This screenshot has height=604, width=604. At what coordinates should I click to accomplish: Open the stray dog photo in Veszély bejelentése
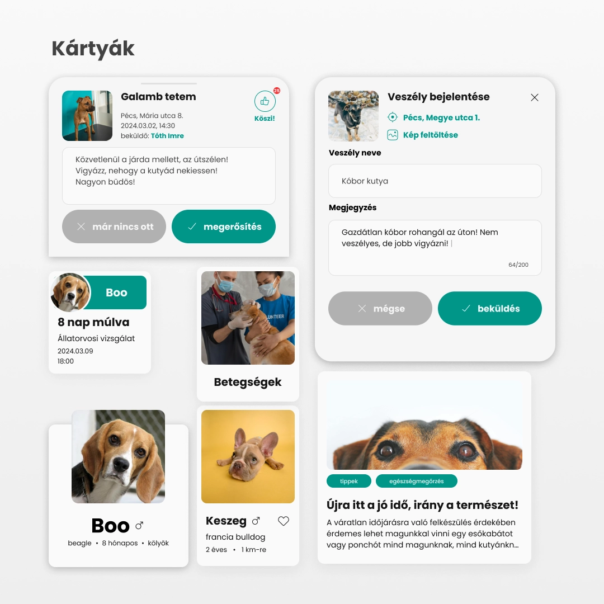point(353,116)
